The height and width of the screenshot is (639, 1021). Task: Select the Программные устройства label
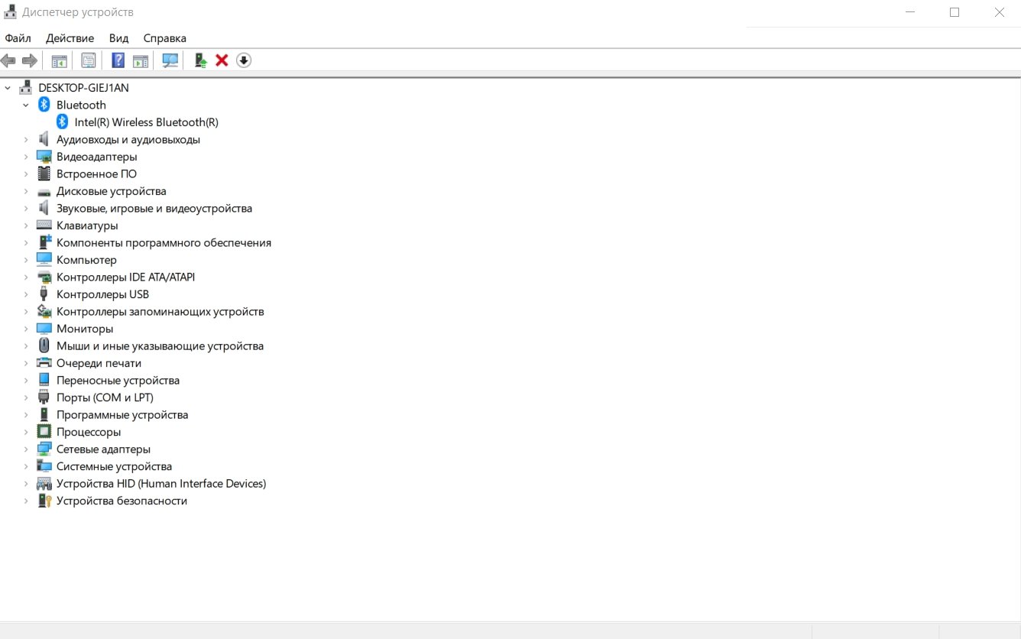[122, 414]
